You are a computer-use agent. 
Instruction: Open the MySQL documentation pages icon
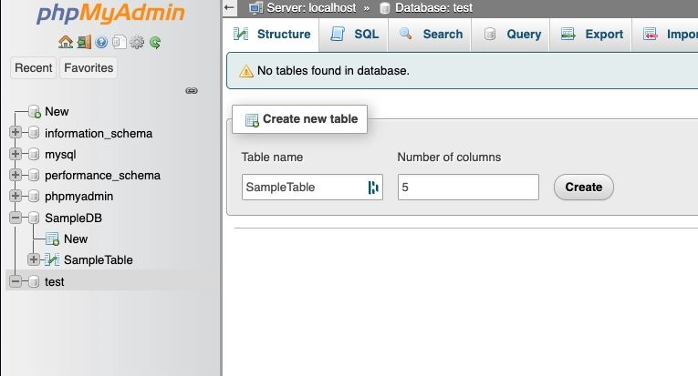[119, 42]
